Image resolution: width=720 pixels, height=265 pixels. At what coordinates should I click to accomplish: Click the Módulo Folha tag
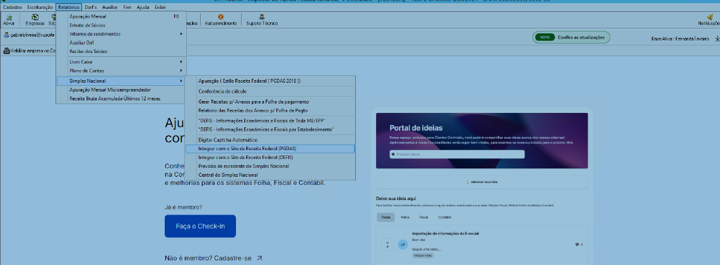[422, 256]
